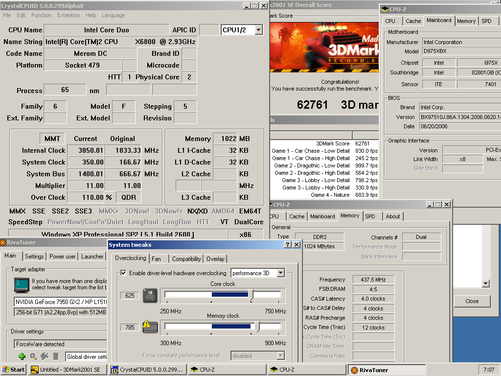Open the Help menu in CrystalCPUID
Image resolution: width=501 pixels, height=376 pixels.
pos(91,15)
